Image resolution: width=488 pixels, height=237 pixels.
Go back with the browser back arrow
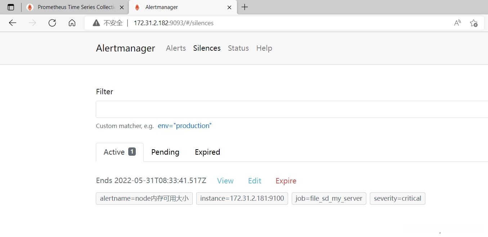coord(13,23)
